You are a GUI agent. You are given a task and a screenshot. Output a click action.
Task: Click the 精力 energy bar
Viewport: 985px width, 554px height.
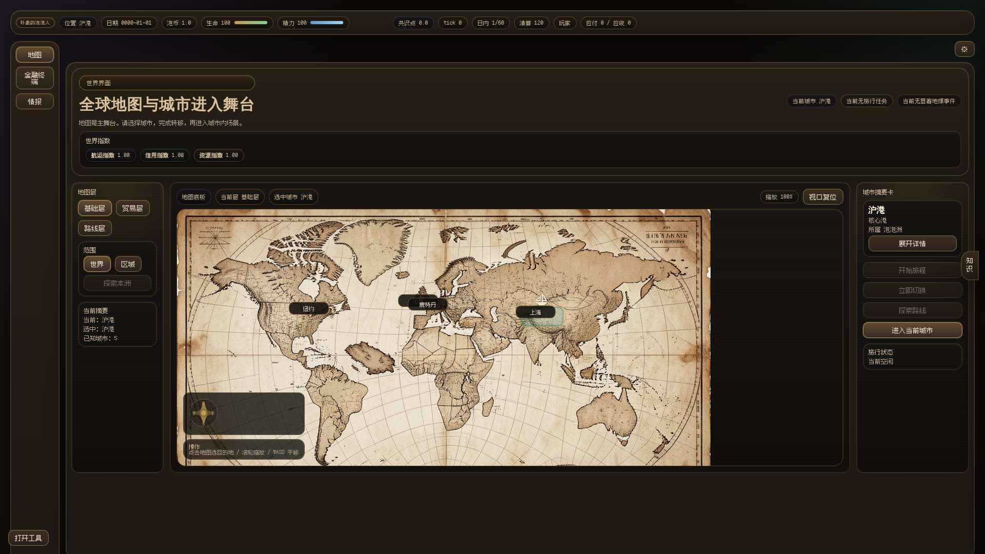click(326, 23)
